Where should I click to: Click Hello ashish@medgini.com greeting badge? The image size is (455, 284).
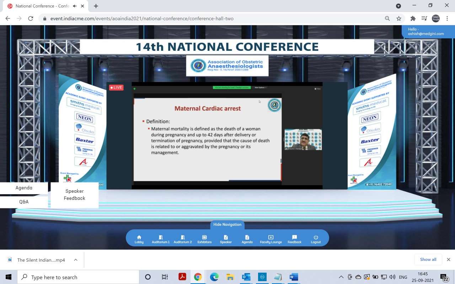pos(429,32)
